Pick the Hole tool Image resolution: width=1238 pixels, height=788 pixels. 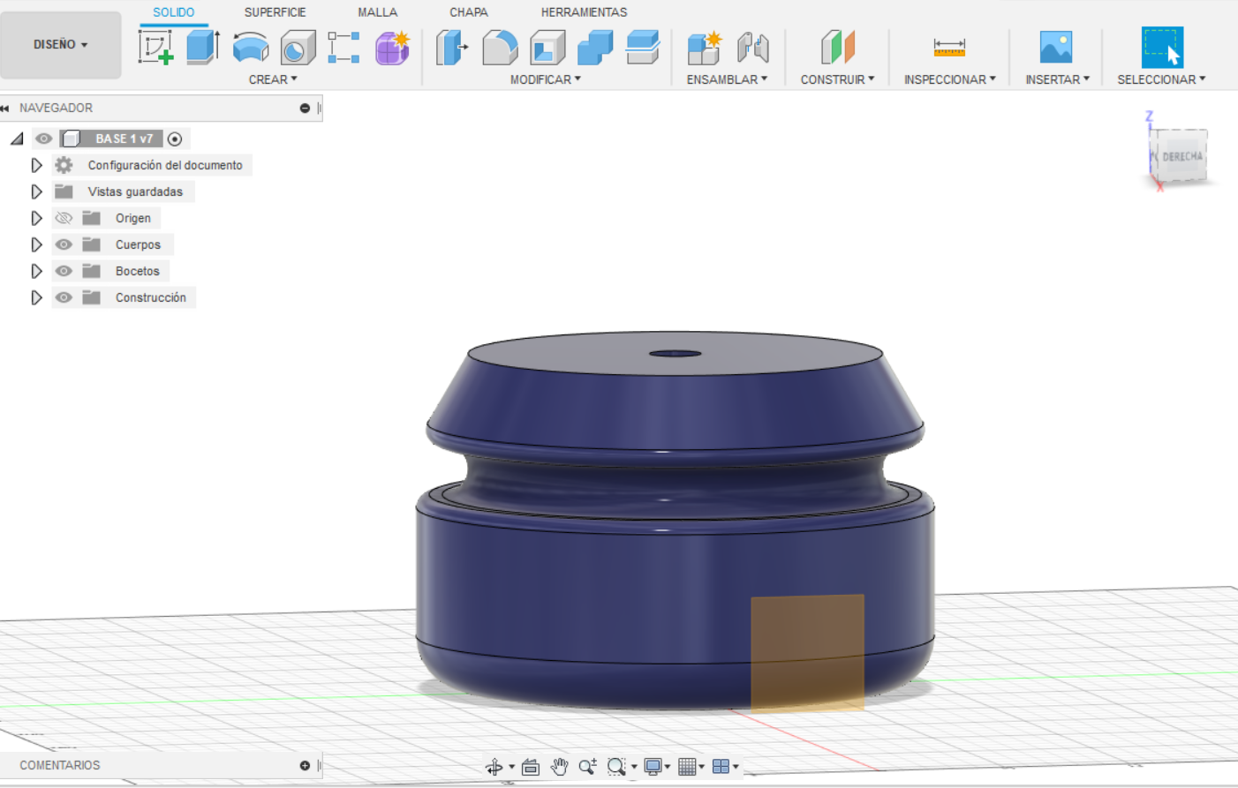point(298,48)
